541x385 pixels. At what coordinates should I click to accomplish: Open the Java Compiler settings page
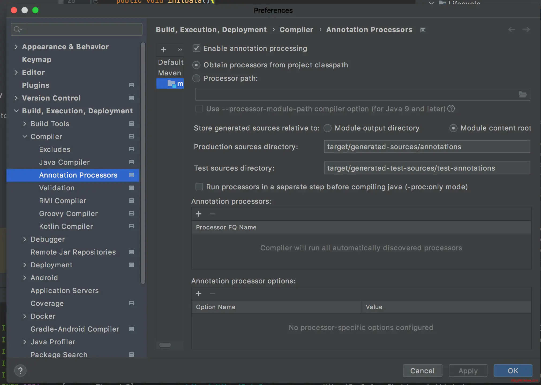point(64,162)
